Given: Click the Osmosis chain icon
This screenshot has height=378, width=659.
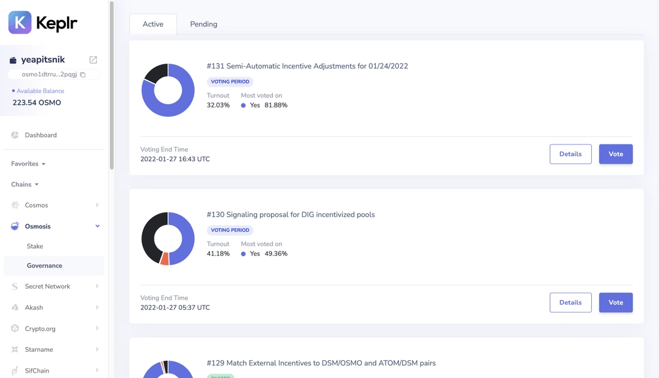Looking at the screenshot, I should [x=15, y=226].
